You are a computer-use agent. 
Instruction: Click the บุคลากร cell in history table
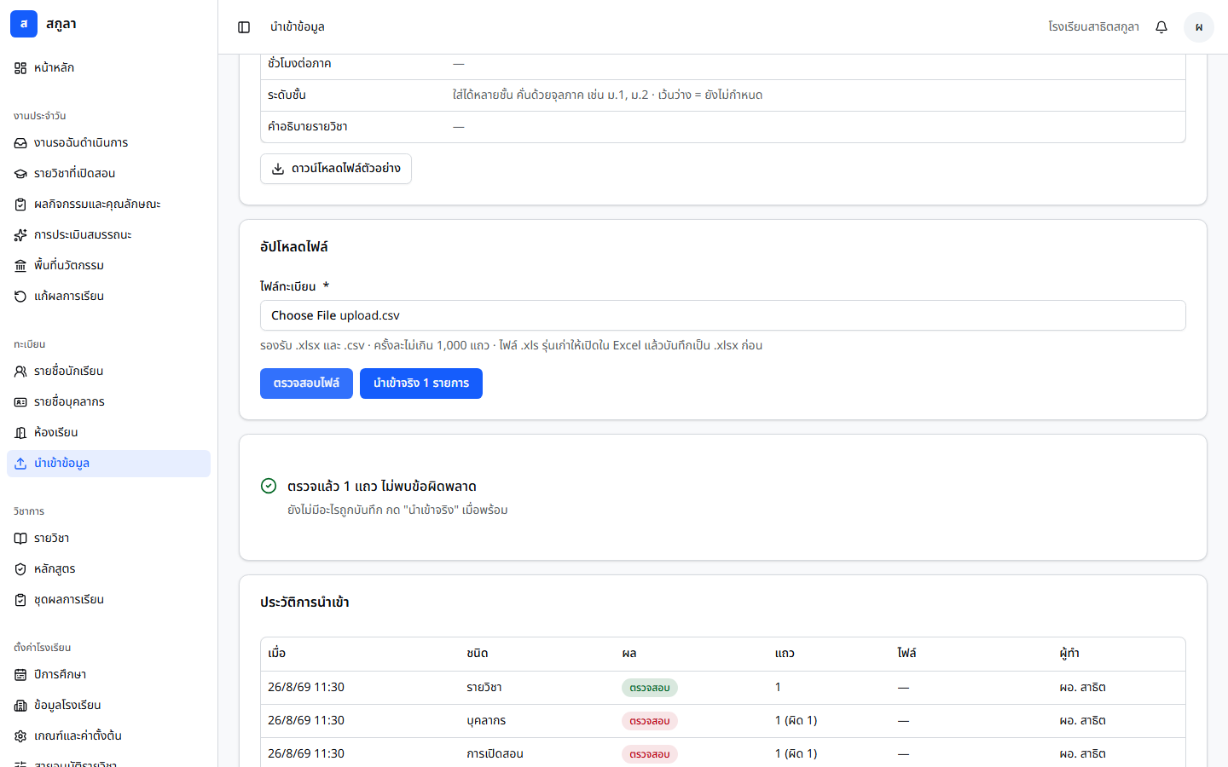[486, 721]
